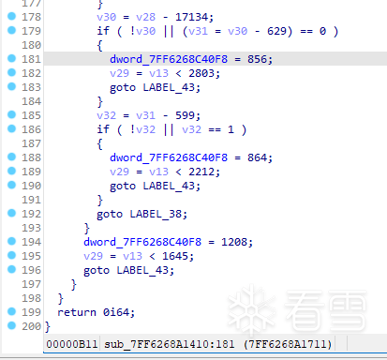Toggle breakpoint dot on line 196
The height and width of the screenshot is (360, 387).
coord(11,269)
